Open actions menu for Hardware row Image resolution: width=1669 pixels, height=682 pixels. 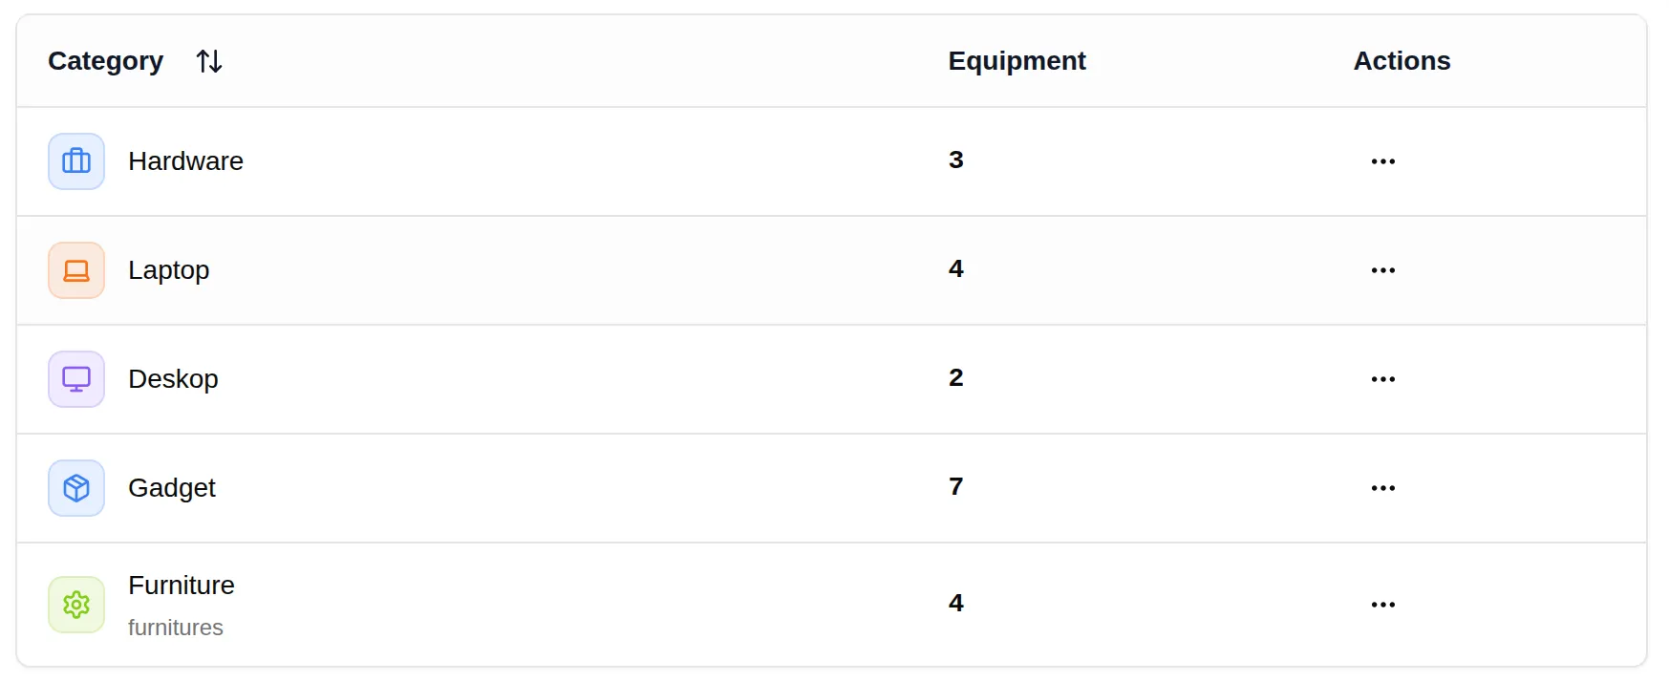click(x=1382, y=161)
